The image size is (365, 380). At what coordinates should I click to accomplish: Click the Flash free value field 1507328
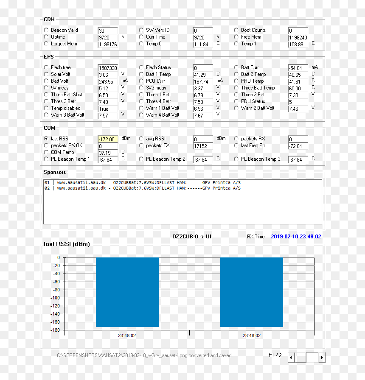(x=108, y=68)
